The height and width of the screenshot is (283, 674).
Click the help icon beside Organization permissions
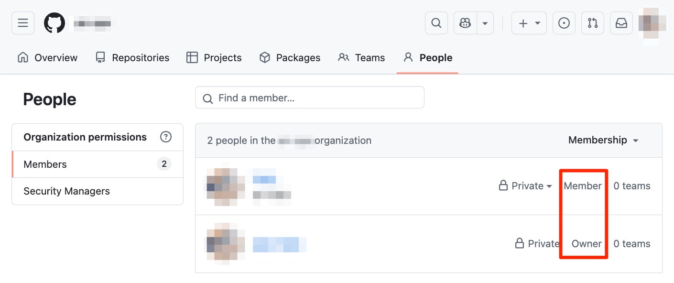(x=166, y=137)
